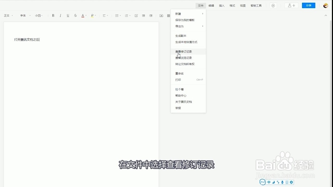Open the paragraph style 正文 dropdown
The height and width of the screenshot is (187, 333).
click(8, 16)
